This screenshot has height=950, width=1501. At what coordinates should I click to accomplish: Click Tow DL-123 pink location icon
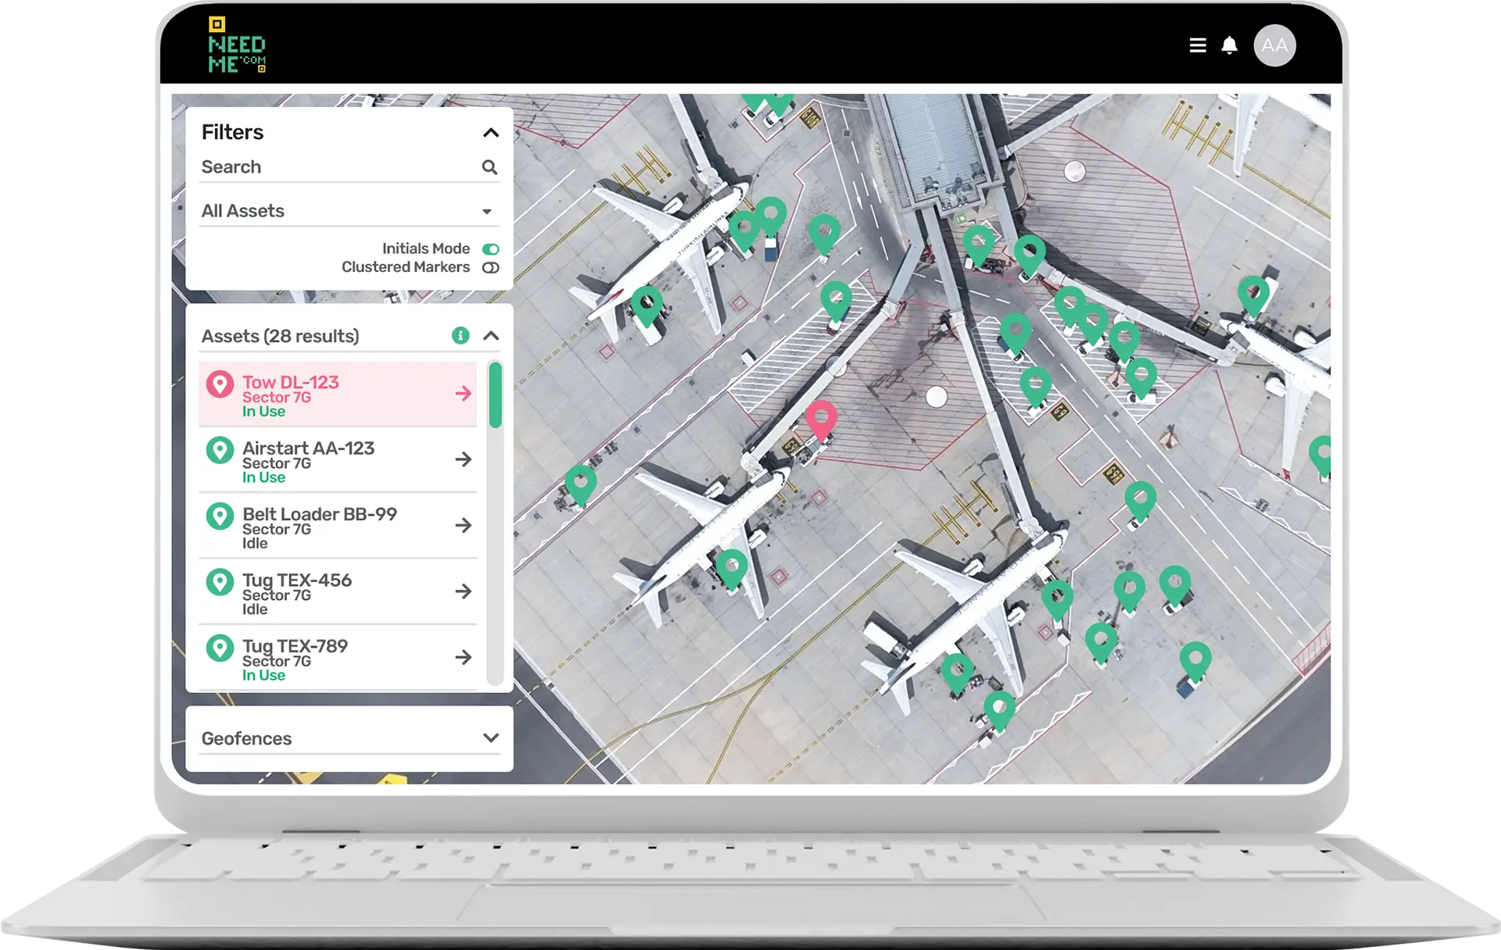(220, 384)
